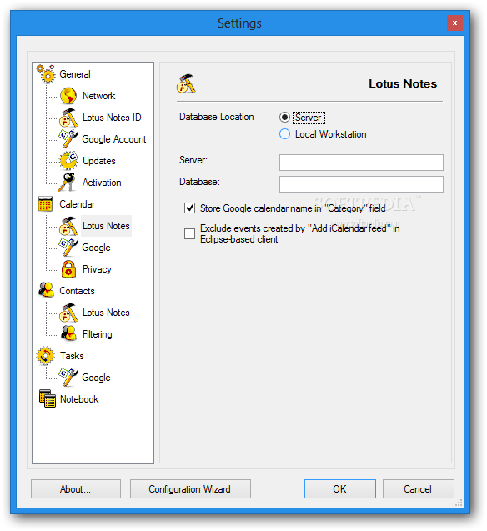Close the Settings dialog
This screenshot has width=487, height=531.
point(454,23)
